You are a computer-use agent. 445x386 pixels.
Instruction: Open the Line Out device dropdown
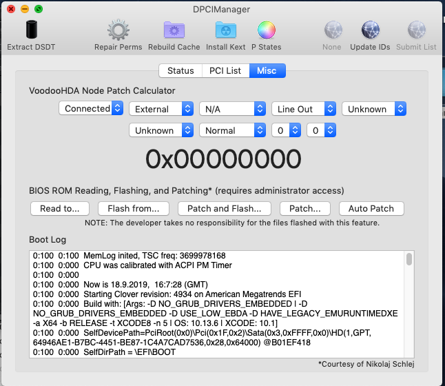[x=303, y=109]
